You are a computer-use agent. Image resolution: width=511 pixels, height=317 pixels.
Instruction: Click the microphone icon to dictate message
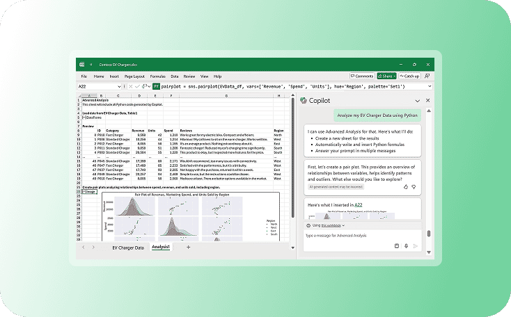point(406,245)
